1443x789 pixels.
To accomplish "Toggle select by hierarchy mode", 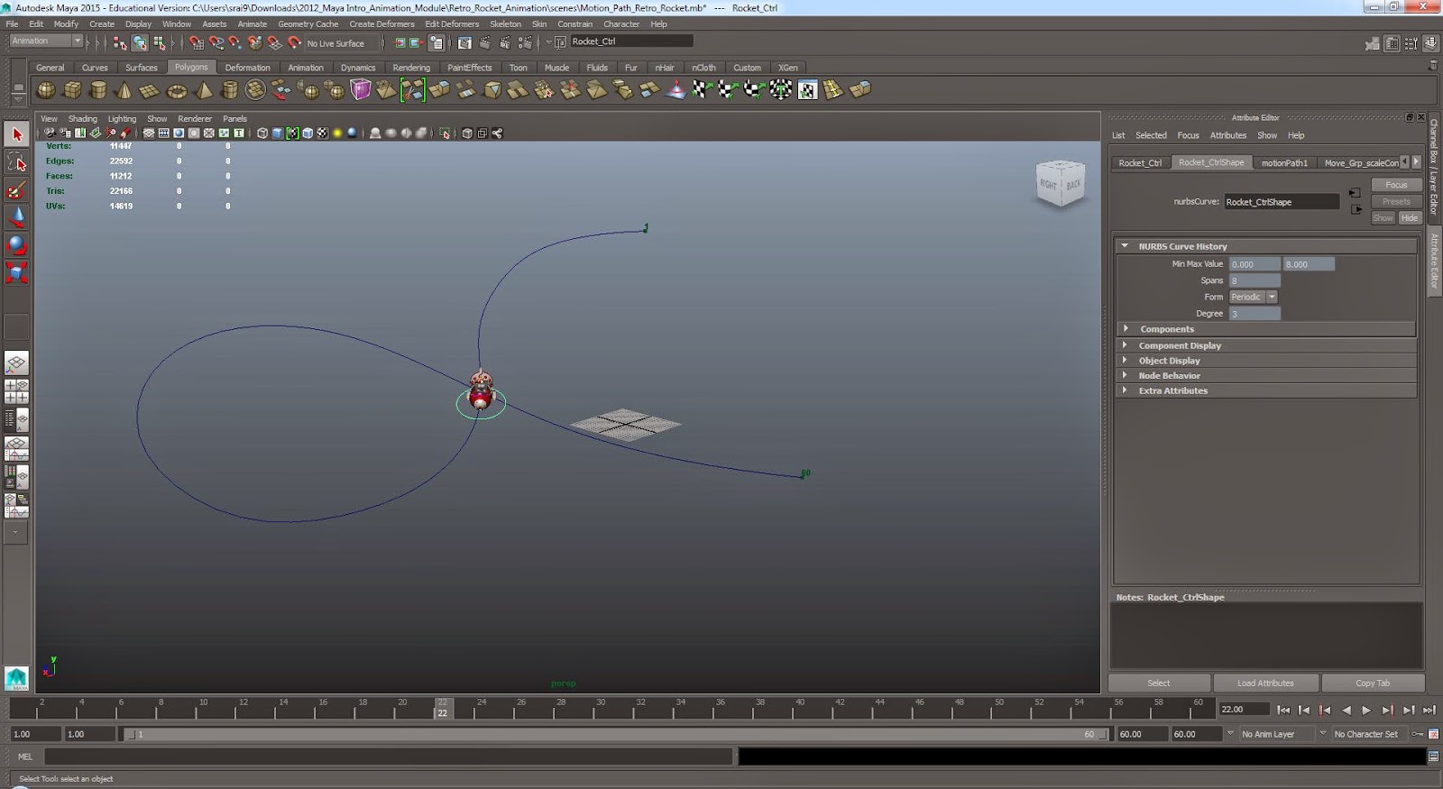I will pos(120,42).
